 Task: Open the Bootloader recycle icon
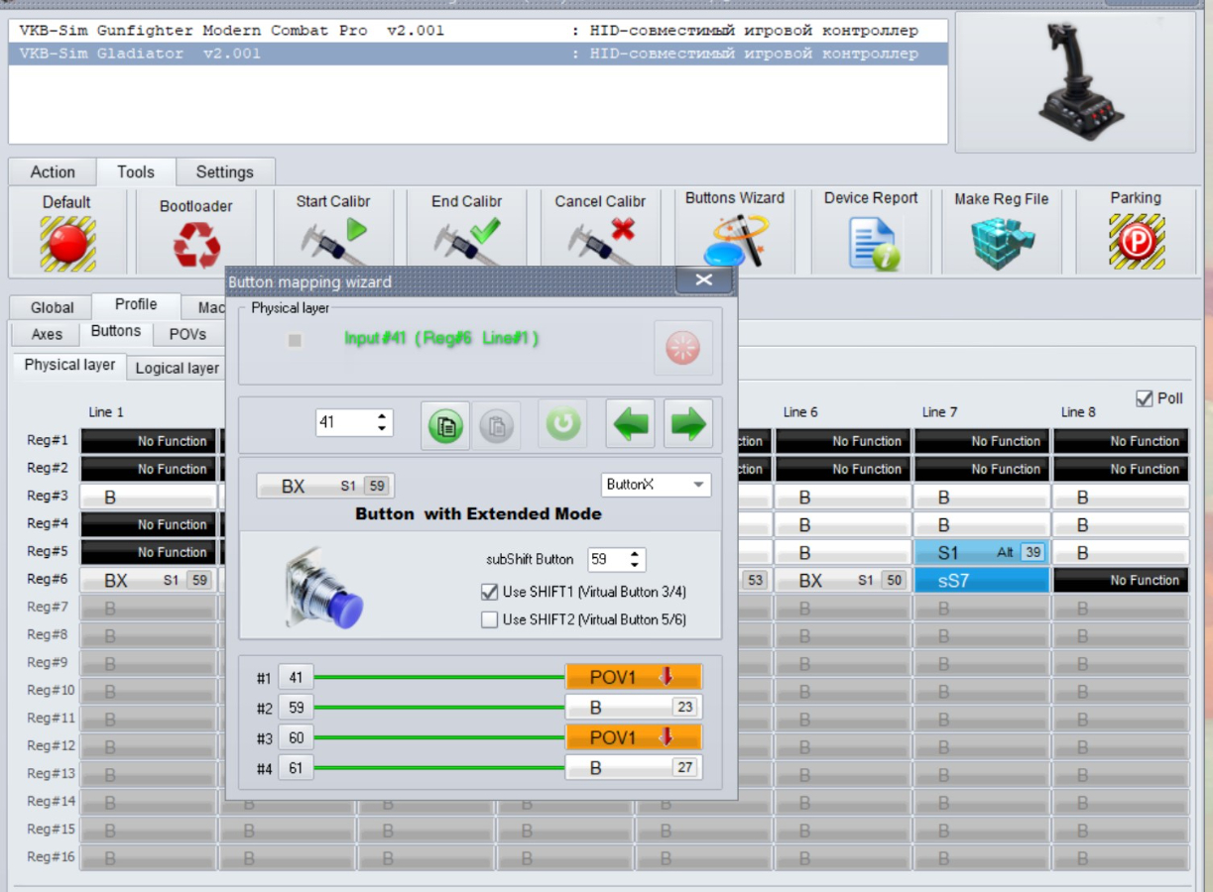196,245
